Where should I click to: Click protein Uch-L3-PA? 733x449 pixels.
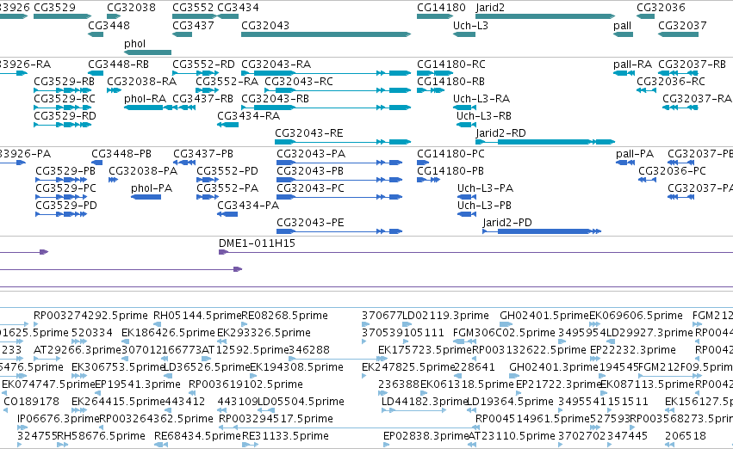485,188
